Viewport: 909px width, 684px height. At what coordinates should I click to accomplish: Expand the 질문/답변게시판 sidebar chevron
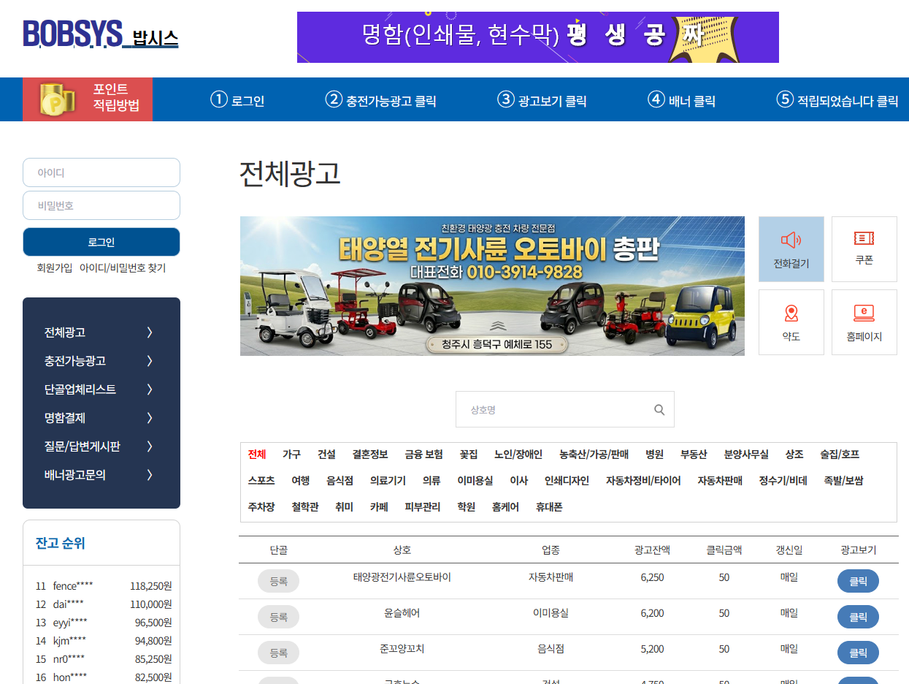150,446
